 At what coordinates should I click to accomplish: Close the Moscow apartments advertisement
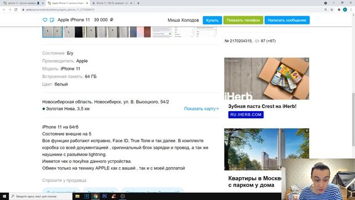(307, 131)
